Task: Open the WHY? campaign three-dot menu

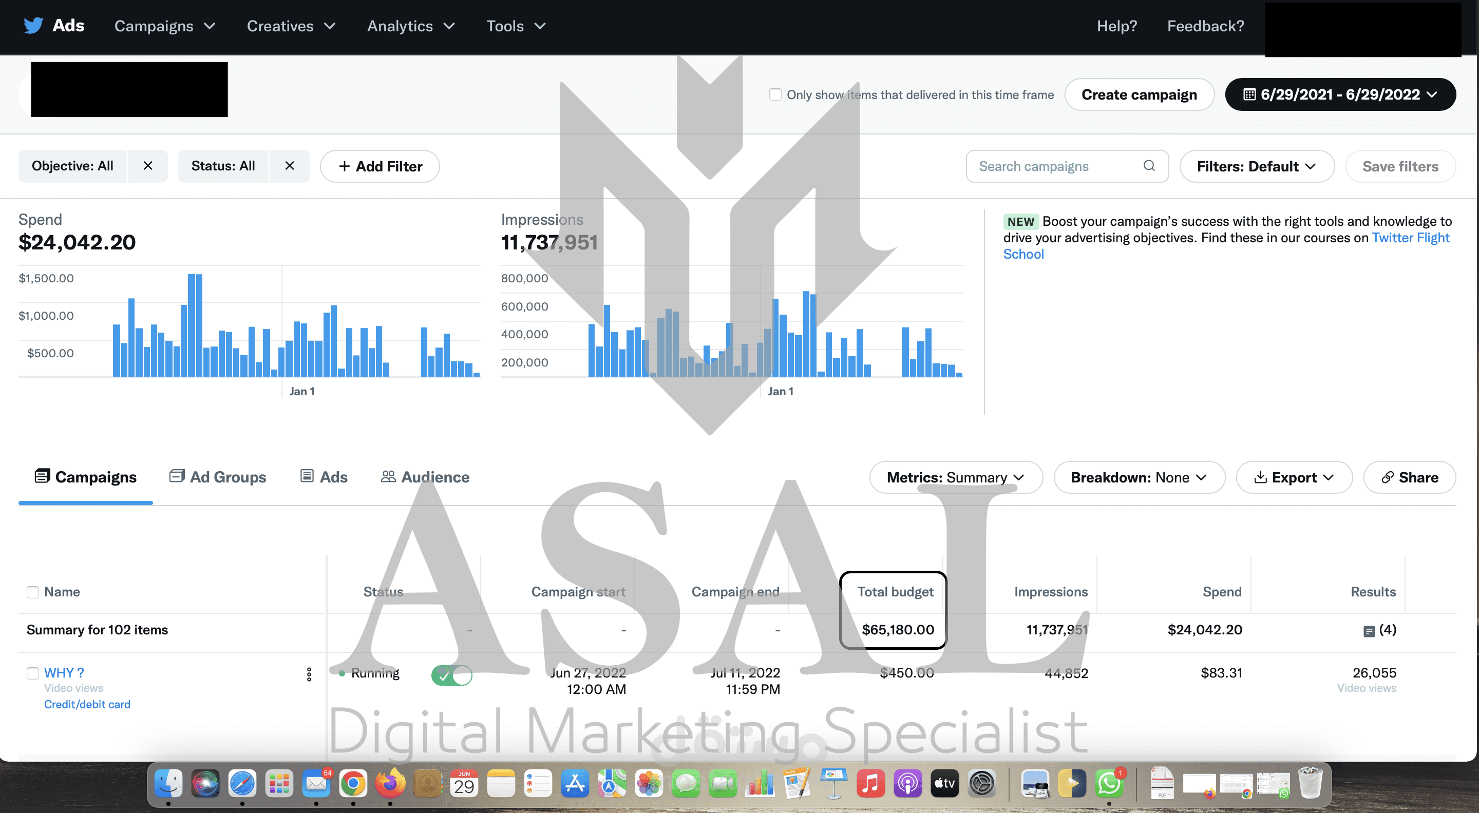Action: (x=309, y=674)
